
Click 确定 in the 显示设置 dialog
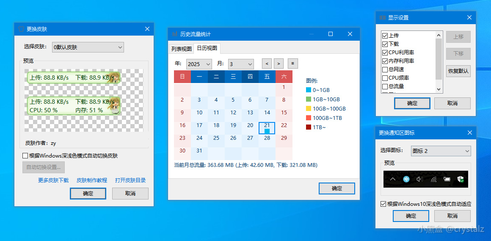pyautogui.click(x=412, y=103)
